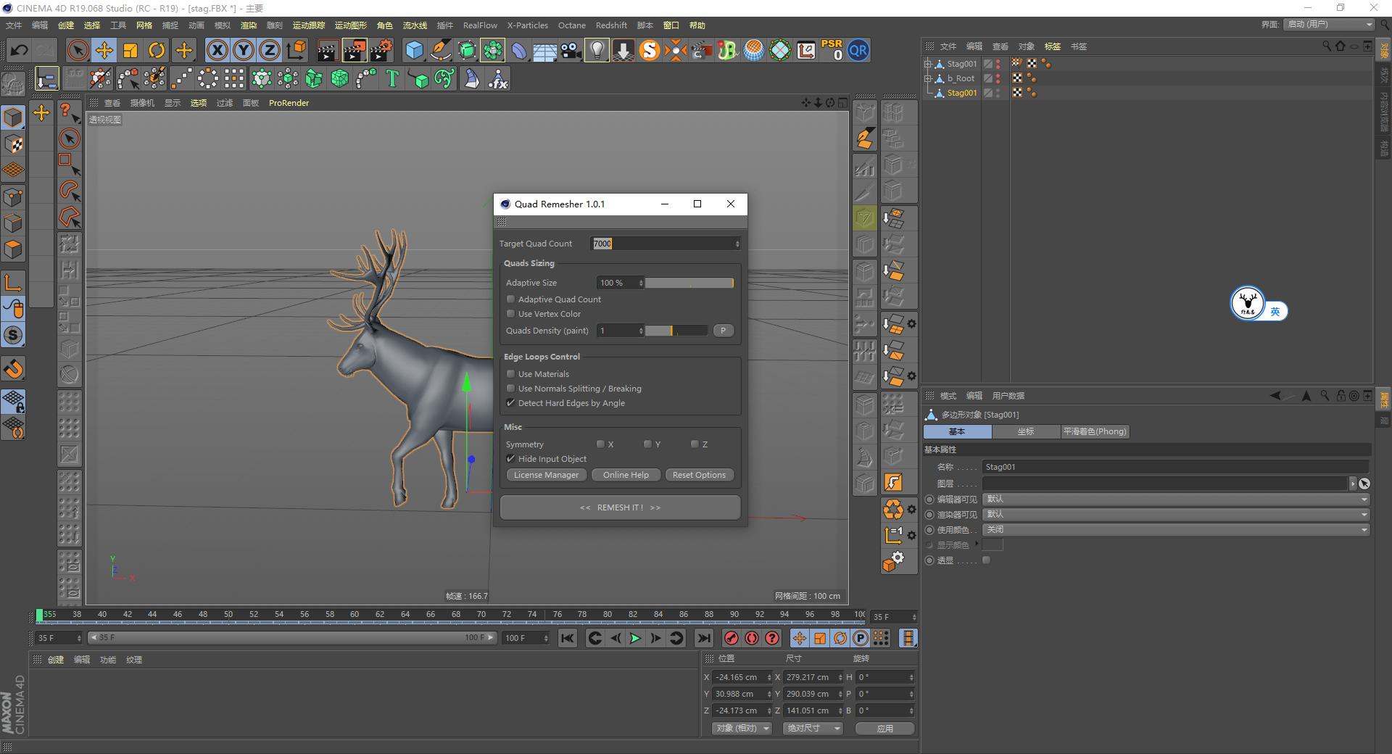Click the Undo arrow icon
The image size is (1392, 754).
click(x=20, y=50)
